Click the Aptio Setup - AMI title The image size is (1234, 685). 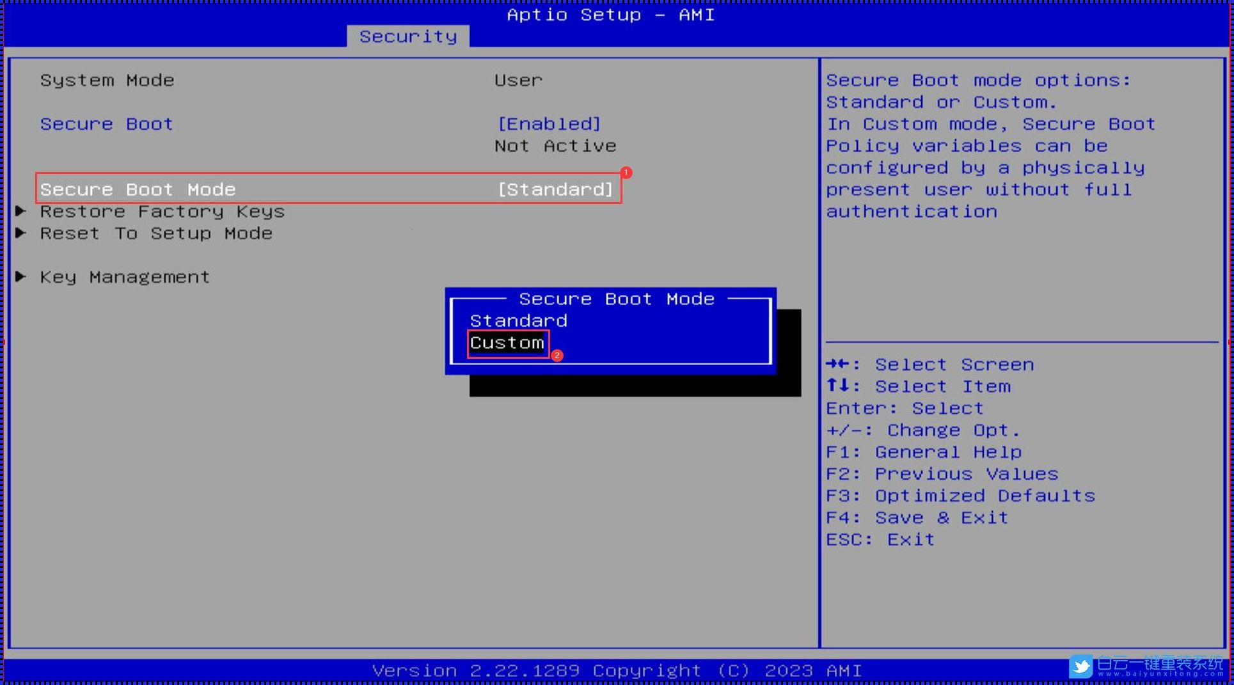coord(611,15)
